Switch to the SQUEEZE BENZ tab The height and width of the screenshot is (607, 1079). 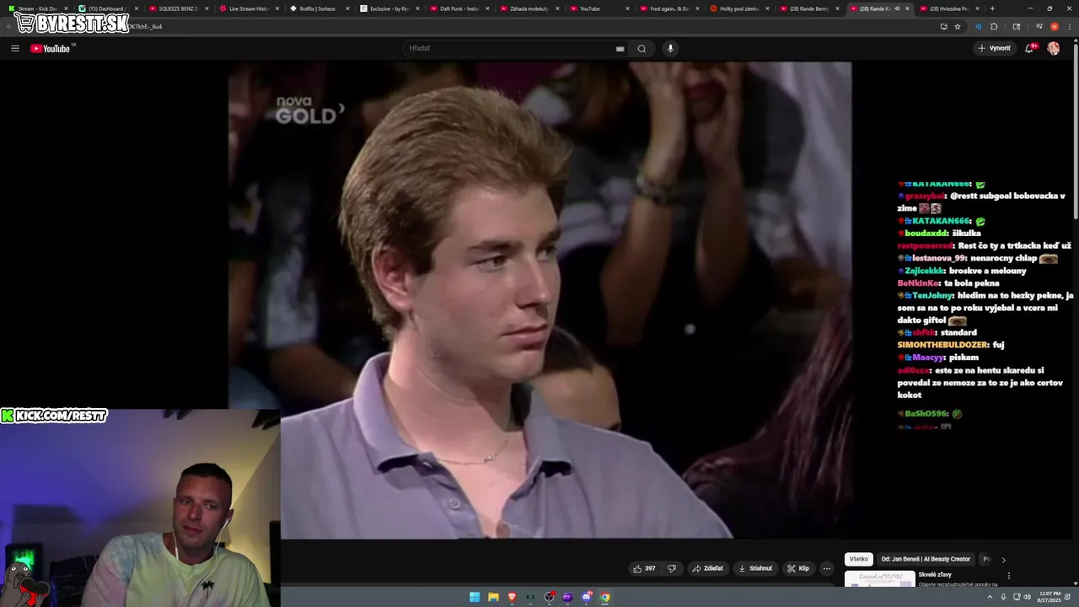pos(178,8)
